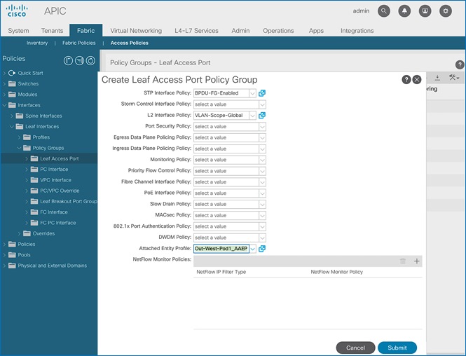Open linked Attached Entity Profile icon
466x356 pixels.
tap(262, 249)
